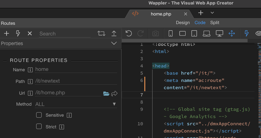Screen dimensions: 261x138
Task: Toggle the eye preview icon
Action: [258, 33]
